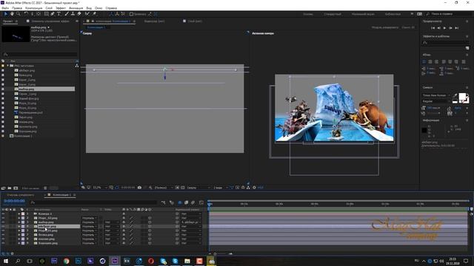This screenshot has height=266, width=474.
Task: Select the Zoom magnifier tool
Action: [x=19, y=14]
